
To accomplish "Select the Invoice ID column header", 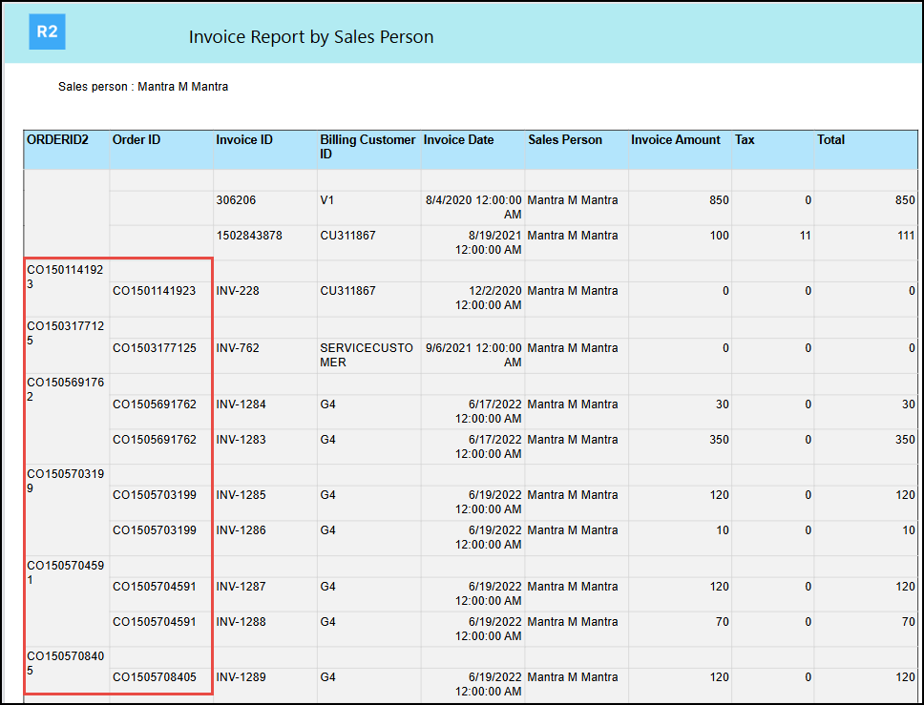I will [x=244, y=140].
